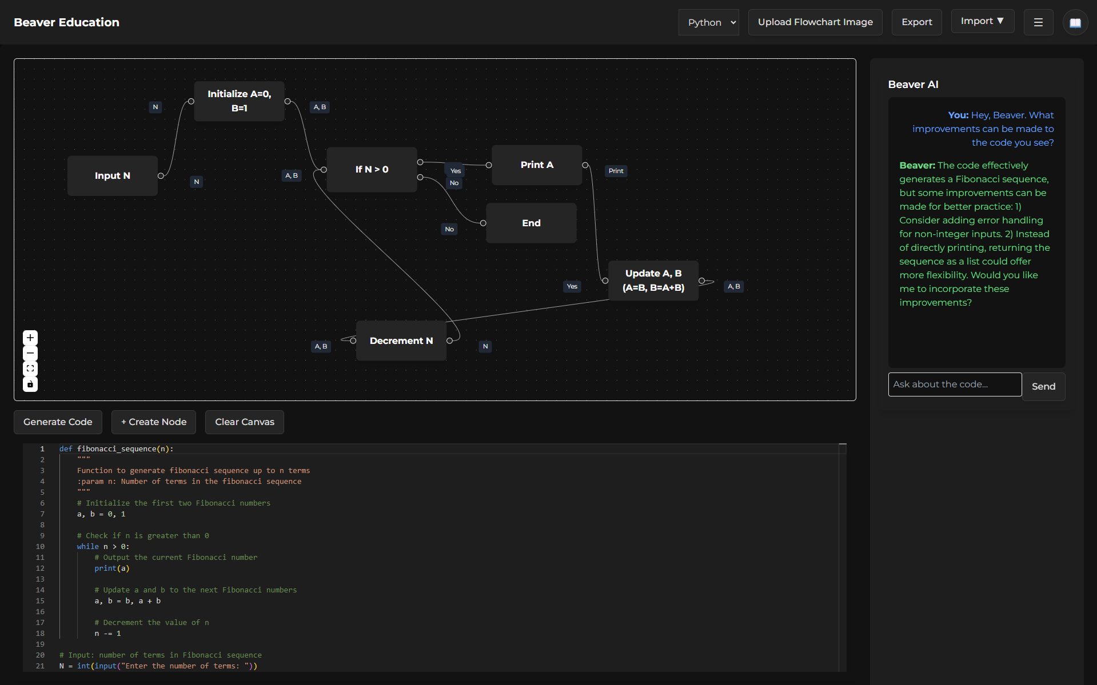Expand the Import dropdown
The height and width of the screenshot is (685, 1097).
(982, 21)
